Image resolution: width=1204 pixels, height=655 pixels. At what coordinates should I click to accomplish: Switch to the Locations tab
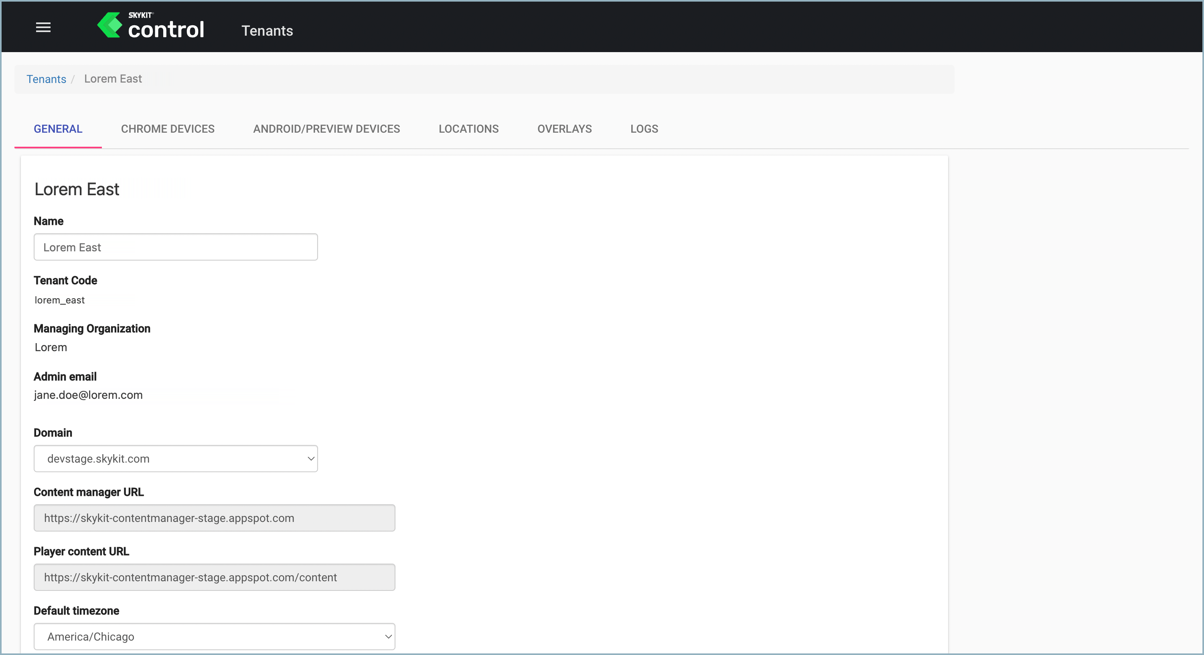pyautogui.click(x=468, y=129)
